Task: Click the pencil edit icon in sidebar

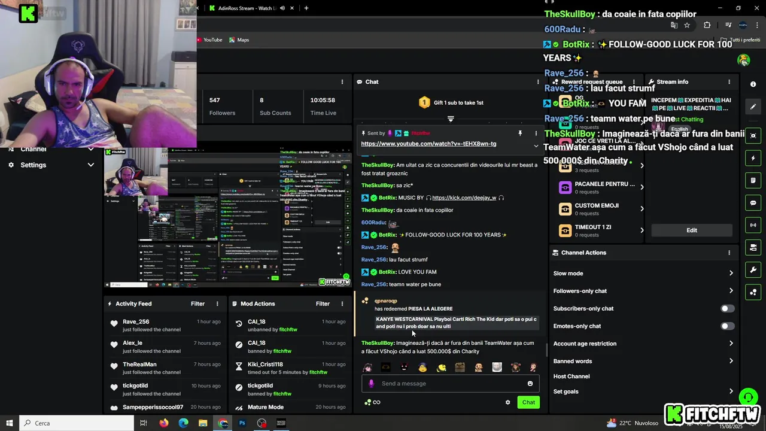Action: click(753, 107)
